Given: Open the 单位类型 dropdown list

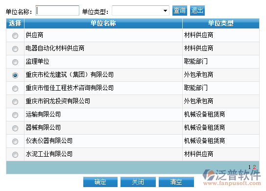Looking at the screenshot, I should (141, 11).
